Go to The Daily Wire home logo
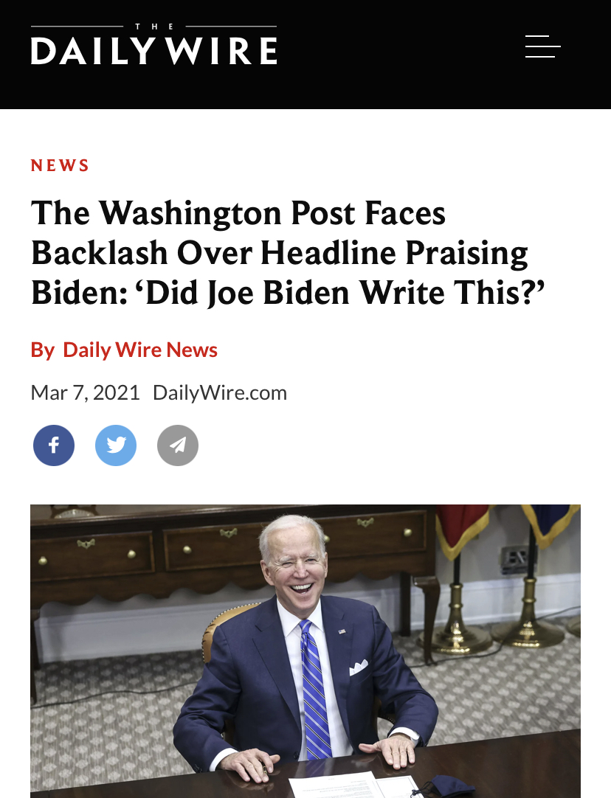This screenshot has width=611, height=798. pyautogui.click(x=153, y=44)
